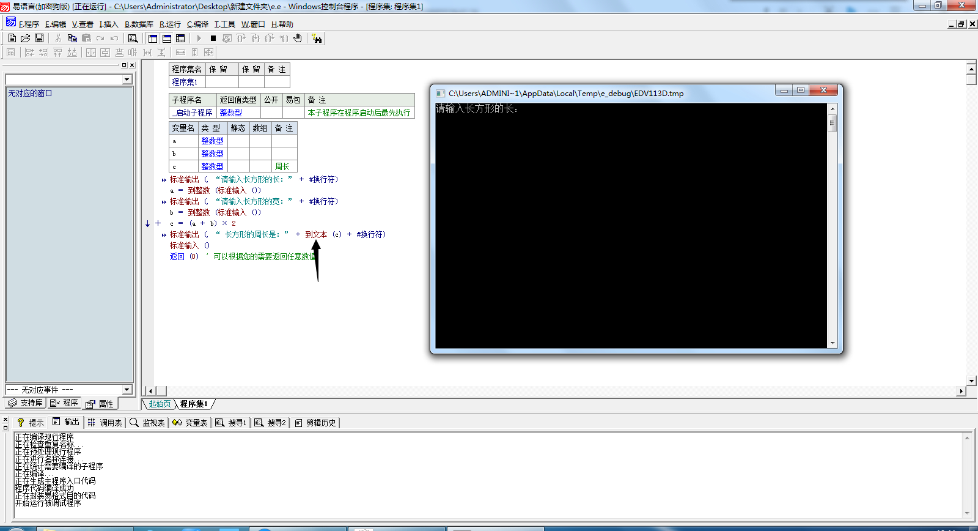Save the program using the floppy disk icon

(x=39, y=39)
